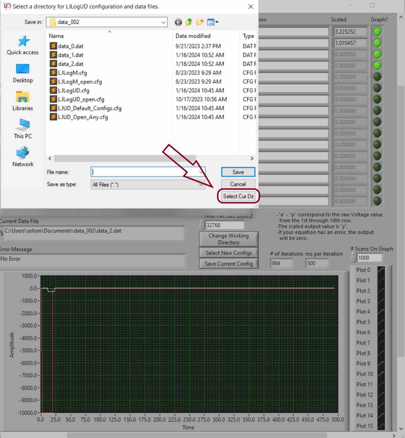Toggle the first row's Graph? LED
The image size is (405, 438).
coord(377,32)
